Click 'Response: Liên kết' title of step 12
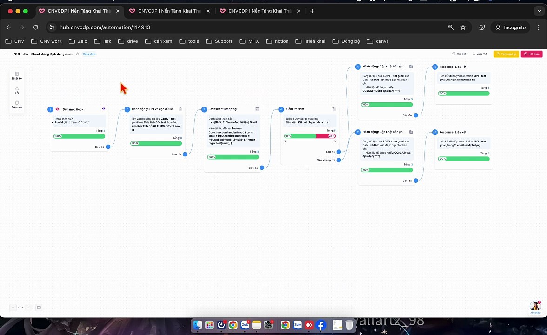This screenshot has width=547, height=335. point(453,67)
